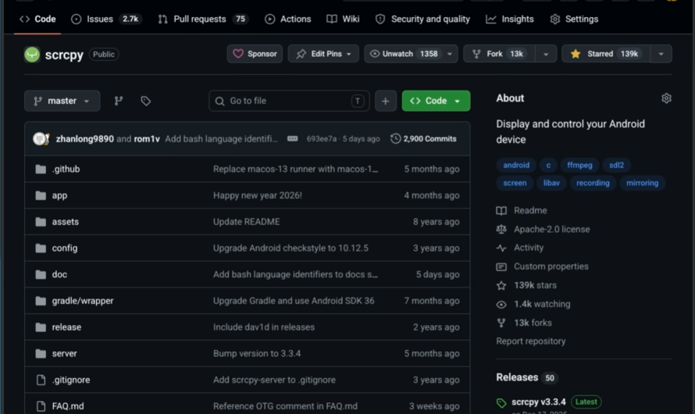
Task: Open rom1v author profile link
Action: (147, 139)
